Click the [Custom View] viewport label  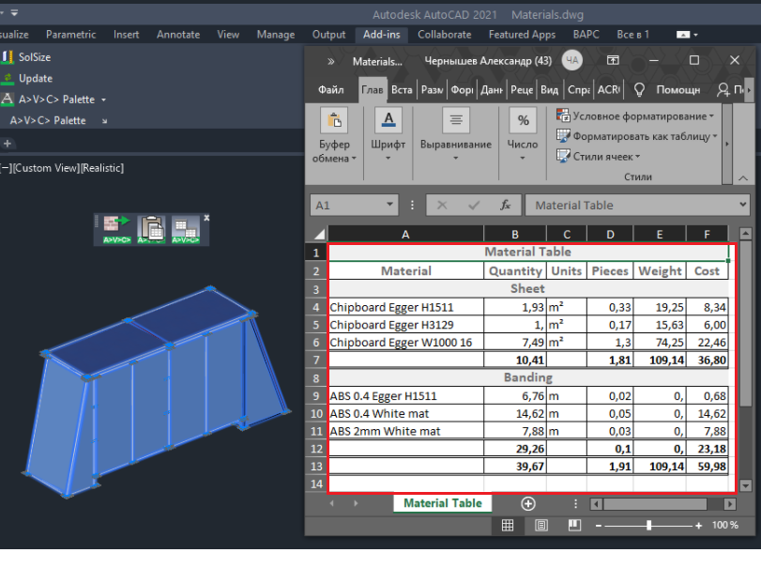45,168
